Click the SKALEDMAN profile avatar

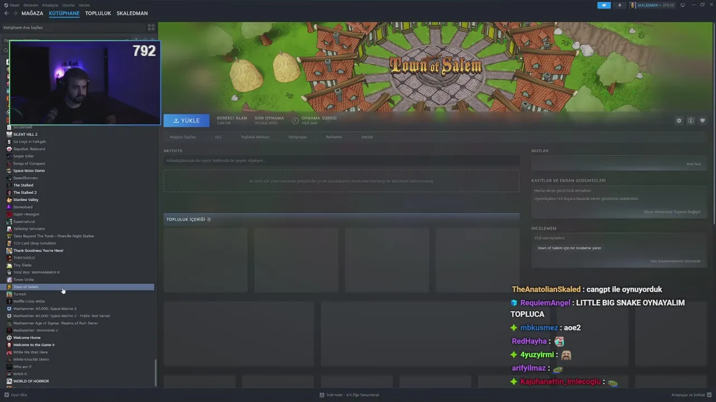(x=633, y=5)
